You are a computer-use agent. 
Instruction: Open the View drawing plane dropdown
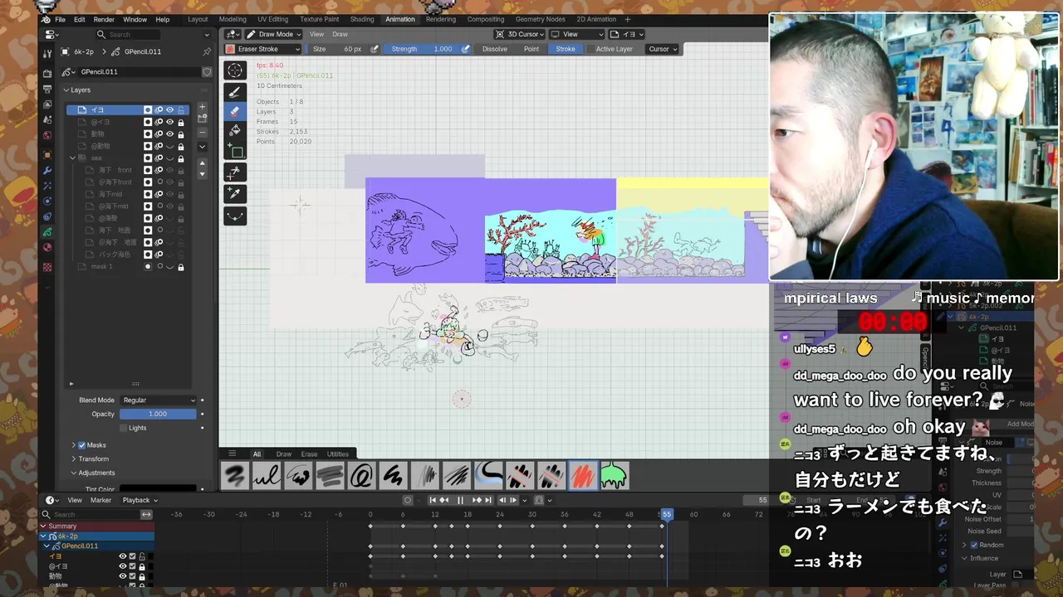click(x=577, y=34)
